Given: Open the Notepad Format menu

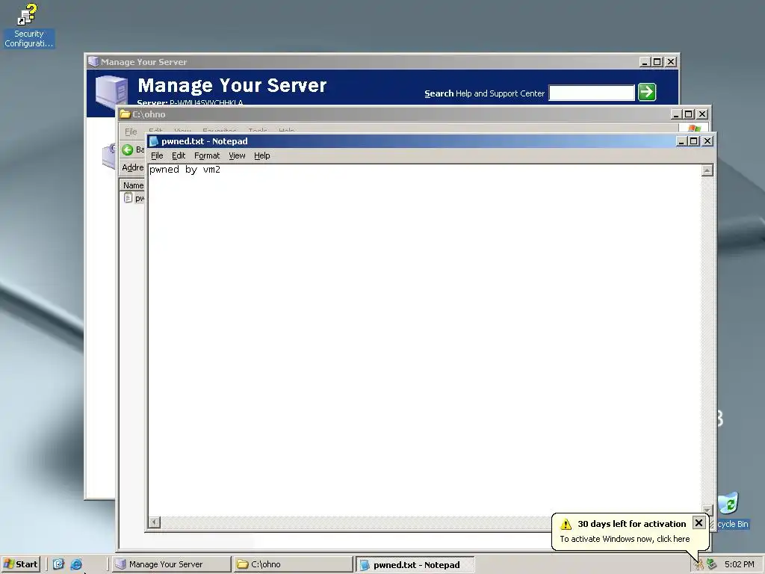Looking at the screenshot, I should (x=207, y=155).
